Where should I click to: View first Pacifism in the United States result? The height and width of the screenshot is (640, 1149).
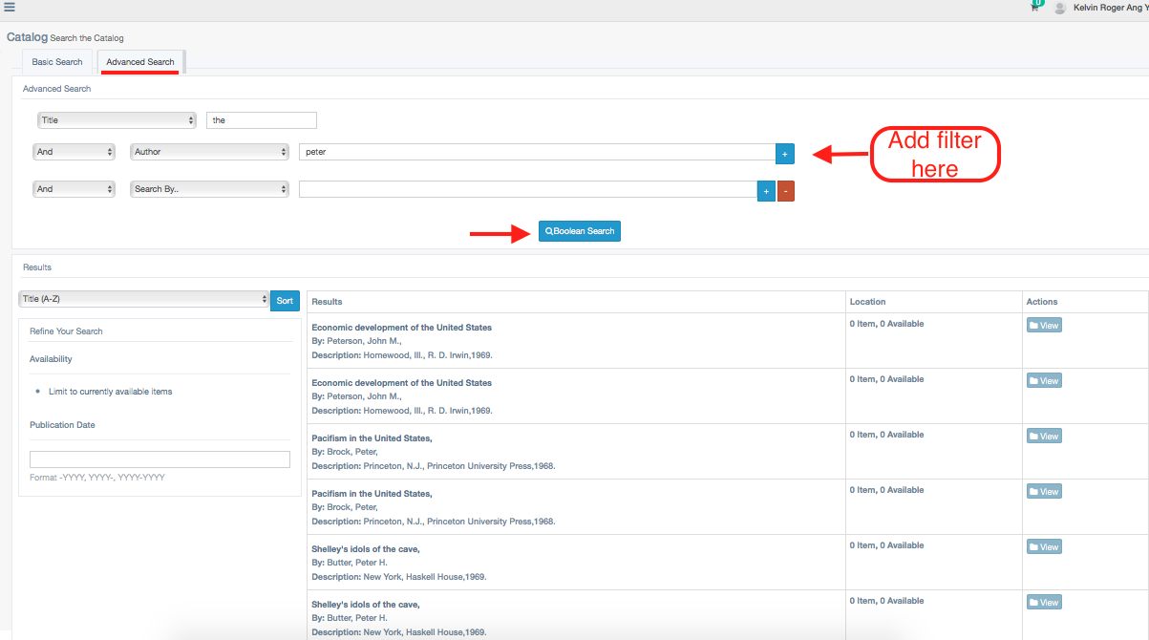click(x=1044, y=437)
